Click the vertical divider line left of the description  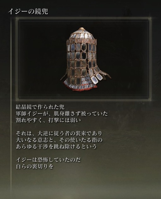point(11,108)
